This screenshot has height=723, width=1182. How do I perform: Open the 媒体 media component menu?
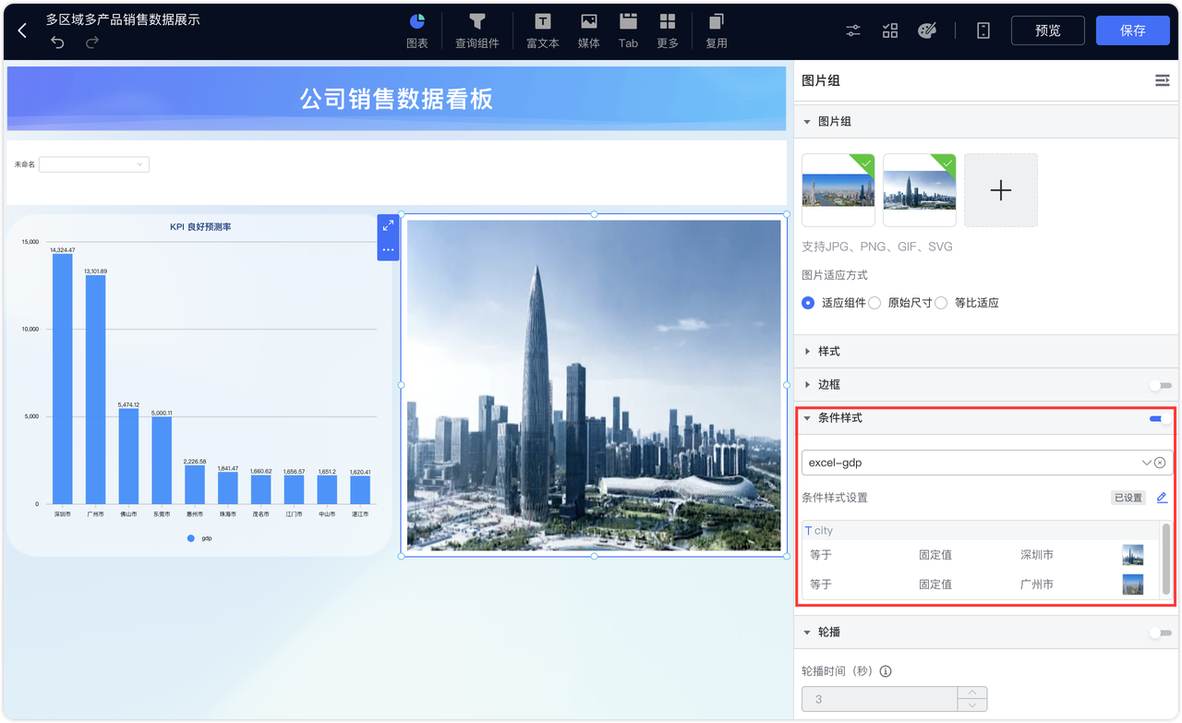point(588,30)
